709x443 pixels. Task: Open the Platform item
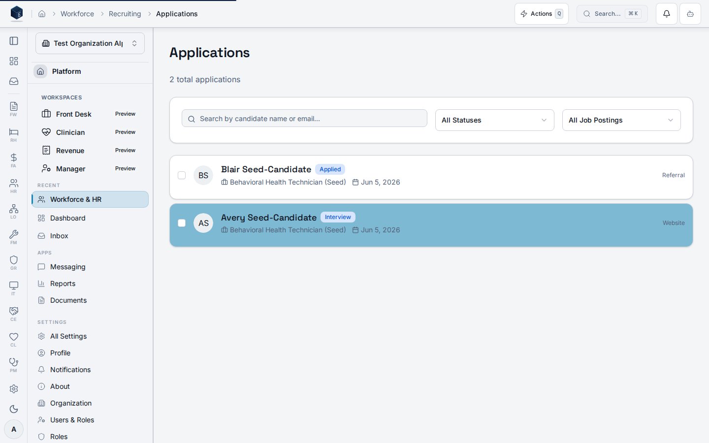point(90,71)
